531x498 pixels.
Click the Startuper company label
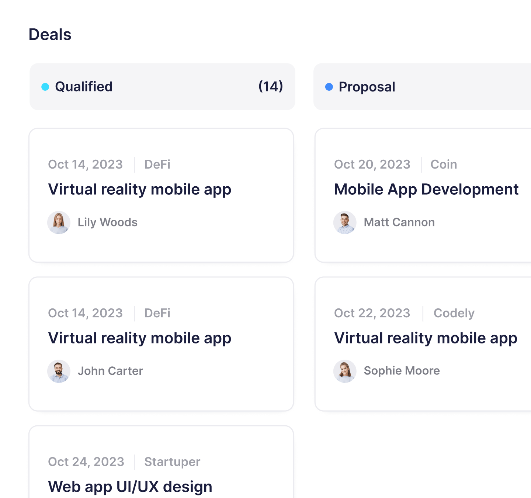[172, 462]
